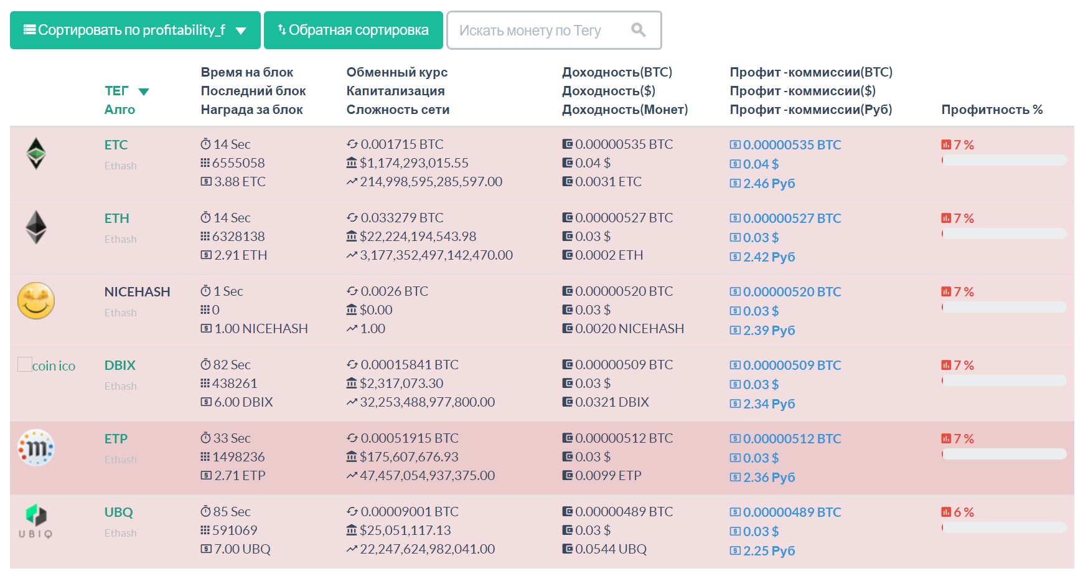Viewport: 1078px width, 571px height.
Task: Select the 2.25 Руб profit value
Action: pos(769,550)
